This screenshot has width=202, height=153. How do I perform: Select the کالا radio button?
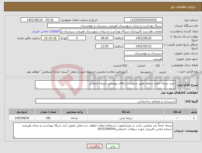point(164,65)
